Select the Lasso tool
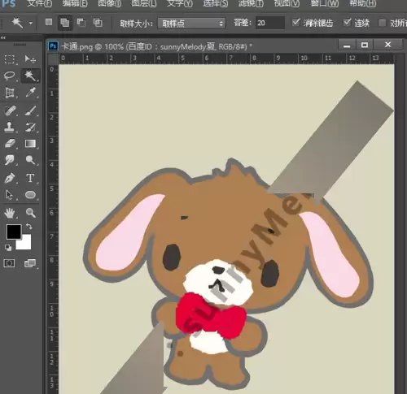 (x=10, y=76)
